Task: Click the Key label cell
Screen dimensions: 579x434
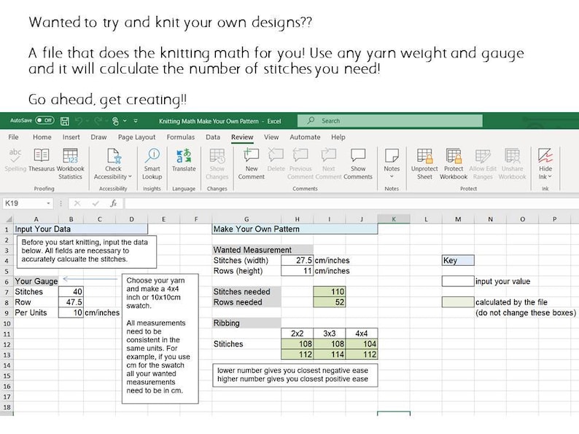Action: click(458, 260)
